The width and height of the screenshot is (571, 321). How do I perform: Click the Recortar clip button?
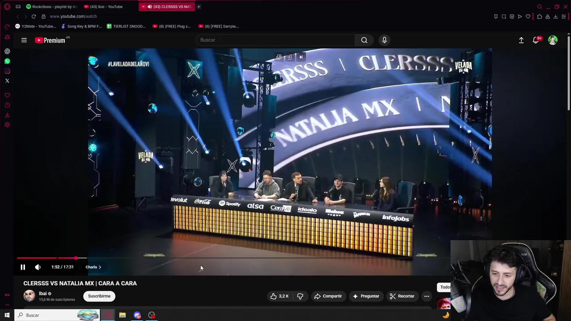click(x=402, y=296)
